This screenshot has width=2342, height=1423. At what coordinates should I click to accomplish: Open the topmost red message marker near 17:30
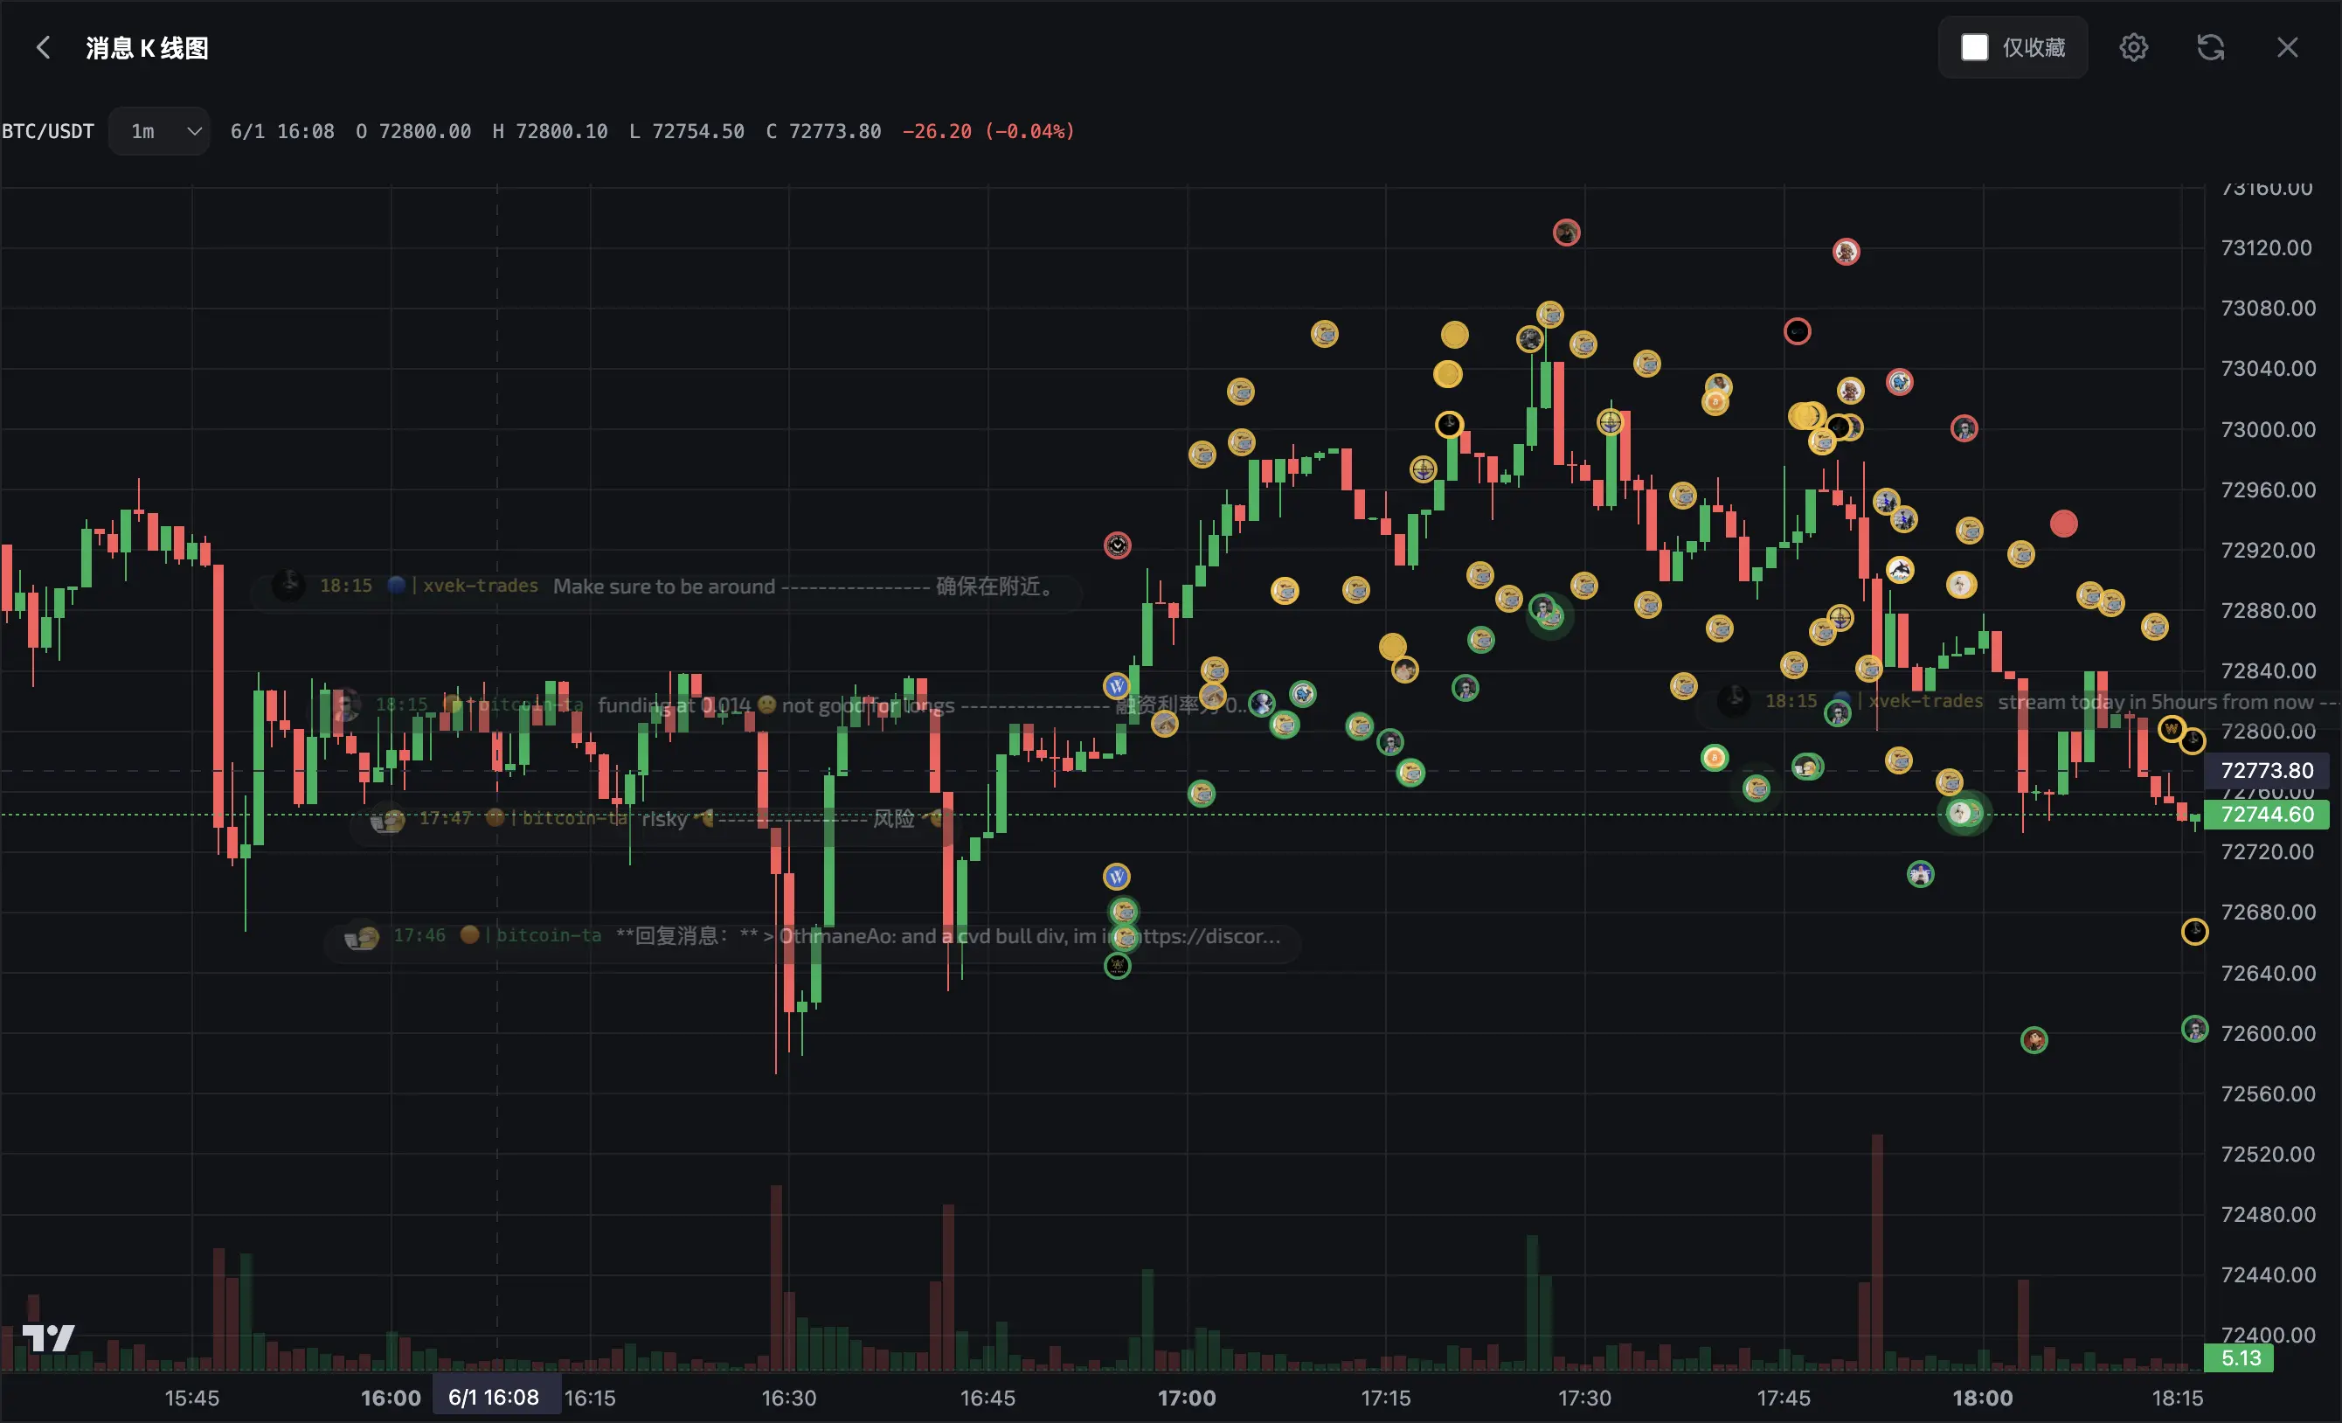click(x=1566, y=232)
